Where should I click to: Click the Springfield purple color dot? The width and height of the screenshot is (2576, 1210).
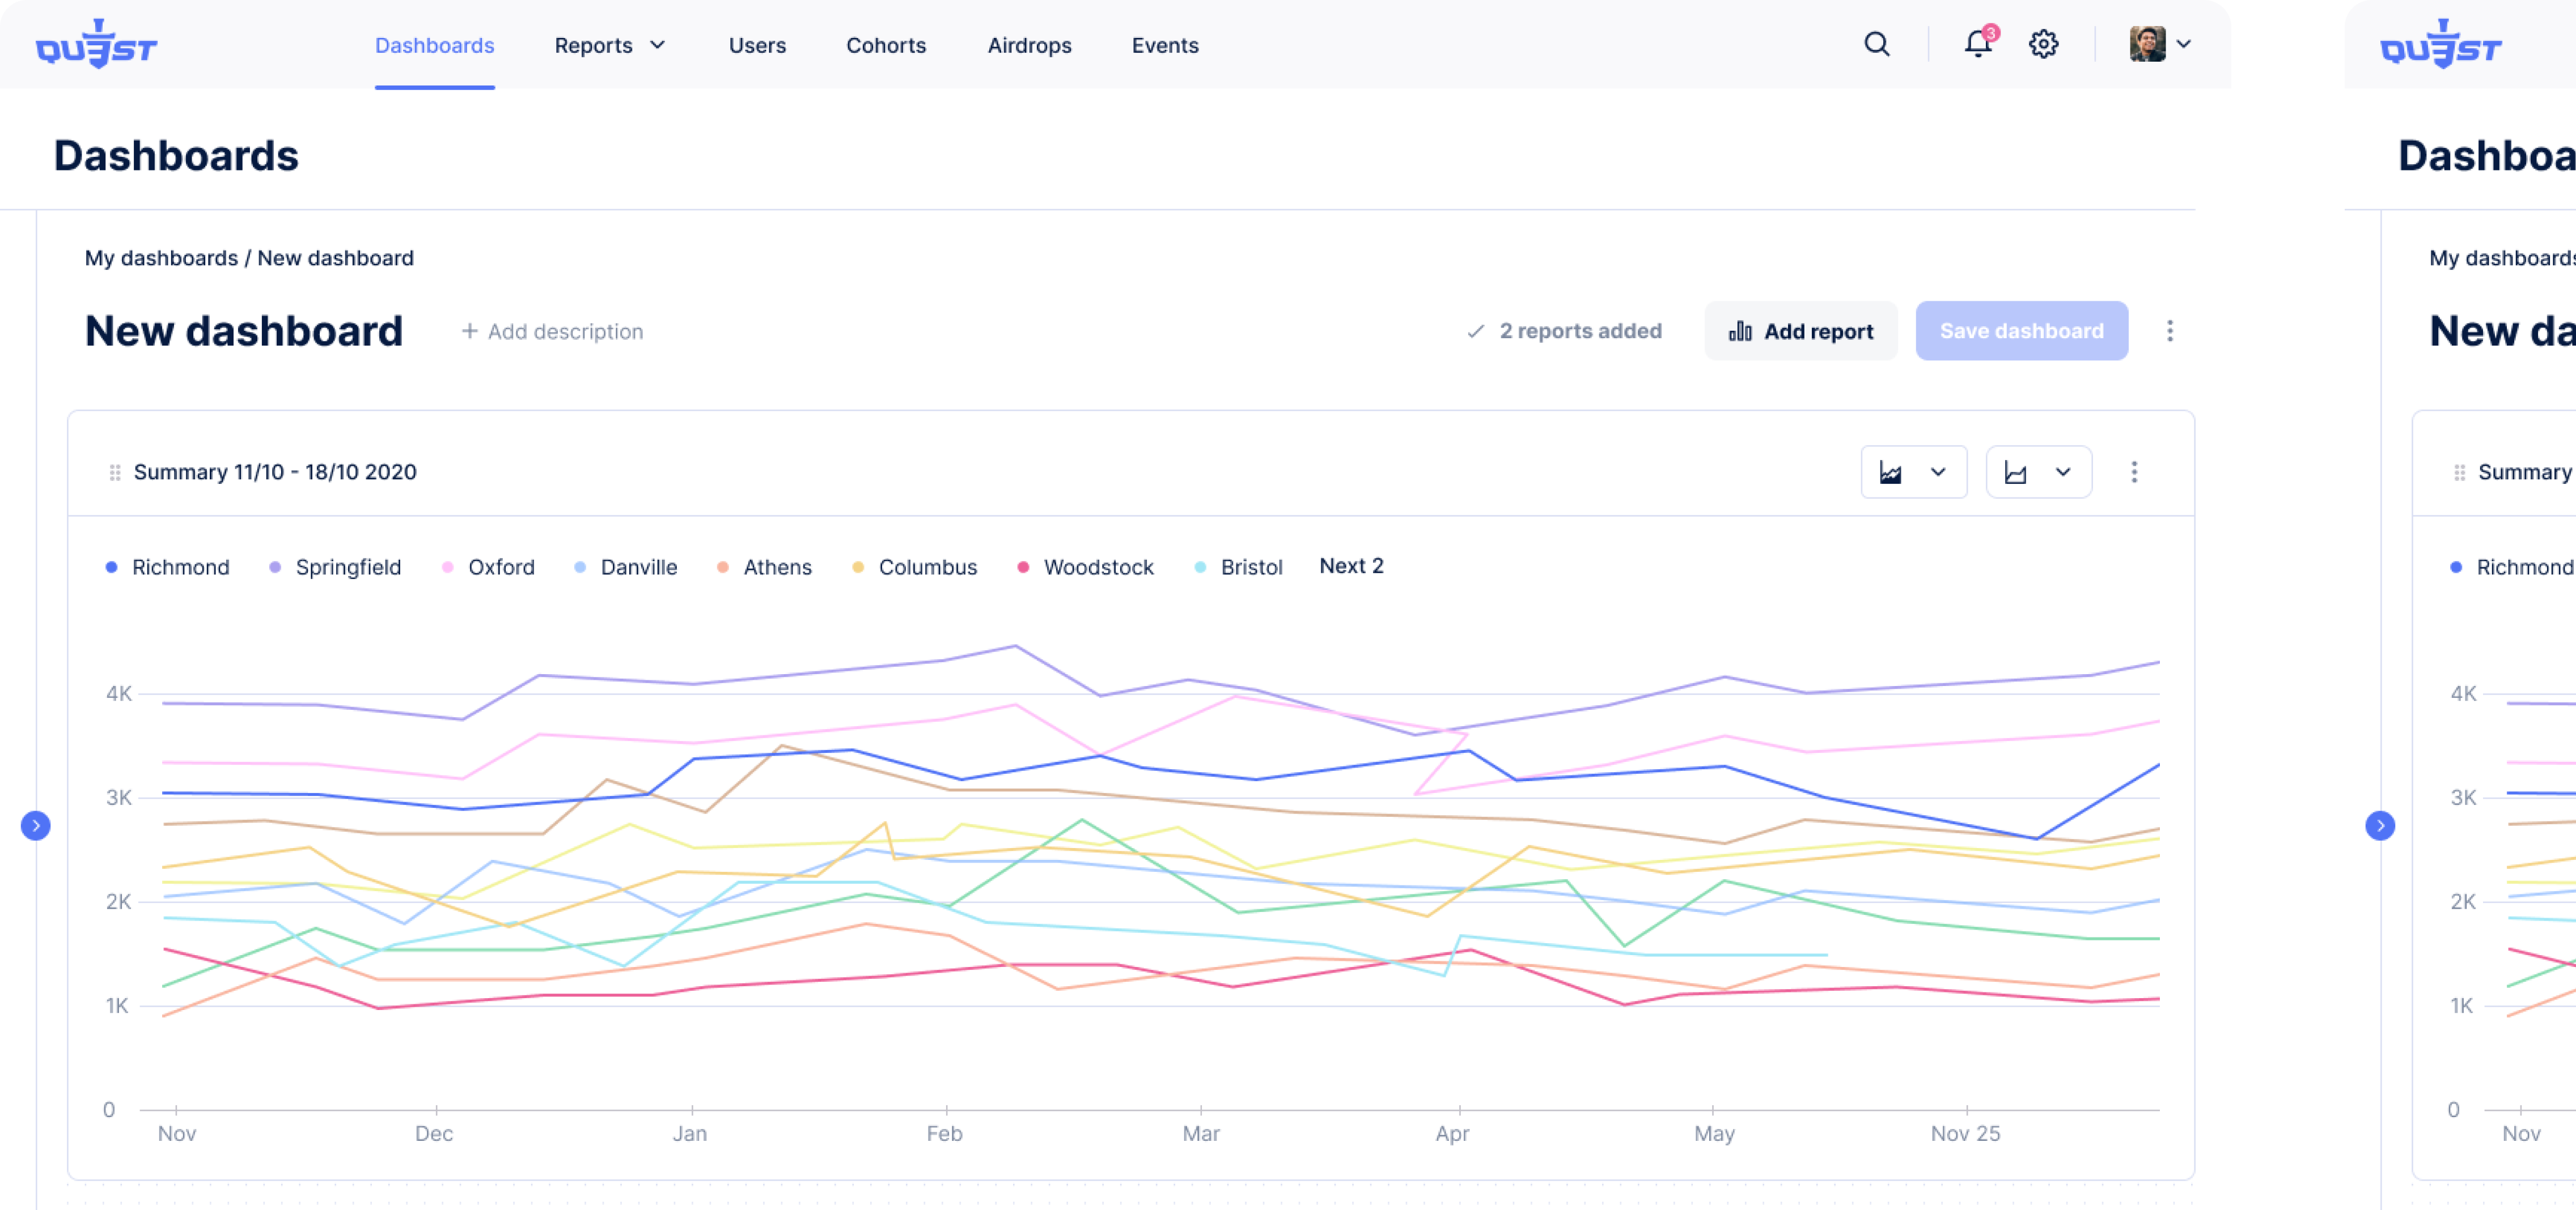pos(275,566)
